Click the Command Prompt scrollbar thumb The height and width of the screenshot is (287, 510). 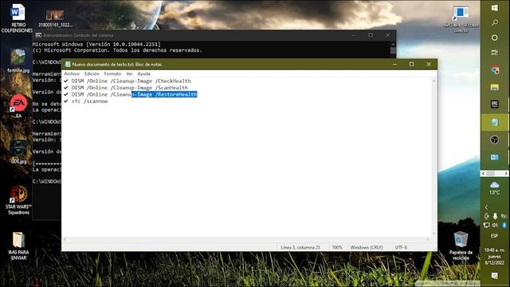pyautogui.click(x=393, y=51)
